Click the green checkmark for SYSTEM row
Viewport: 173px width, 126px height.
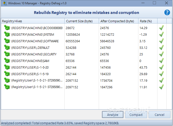click(x=162, y=34)
